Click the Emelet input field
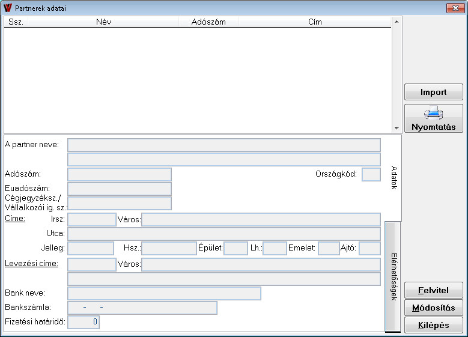Image resolution: width=468 pixels, height=337 pixels. click(329, 248)
